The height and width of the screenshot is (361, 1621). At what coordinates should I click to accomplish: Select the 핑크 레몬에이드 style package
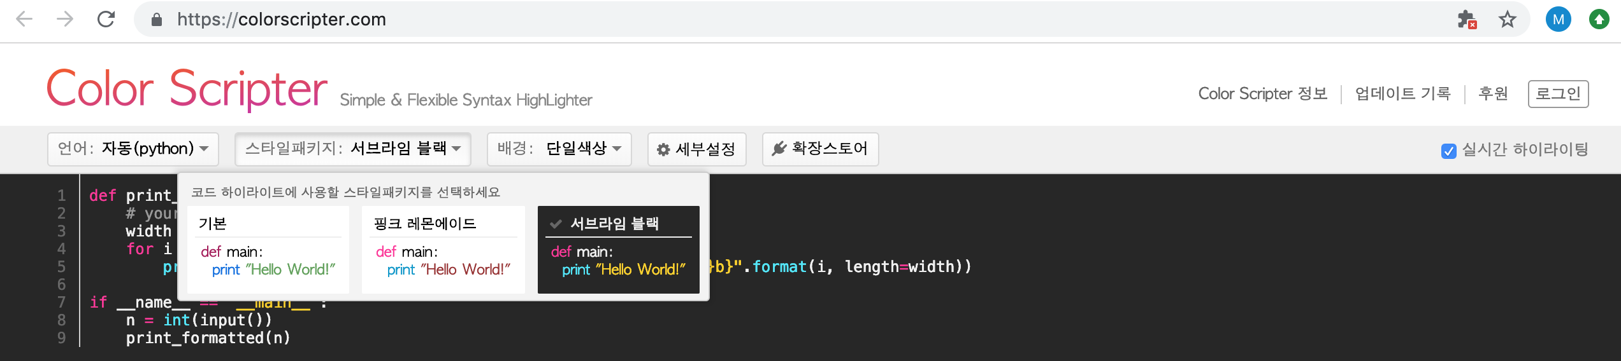pos(443,249)
